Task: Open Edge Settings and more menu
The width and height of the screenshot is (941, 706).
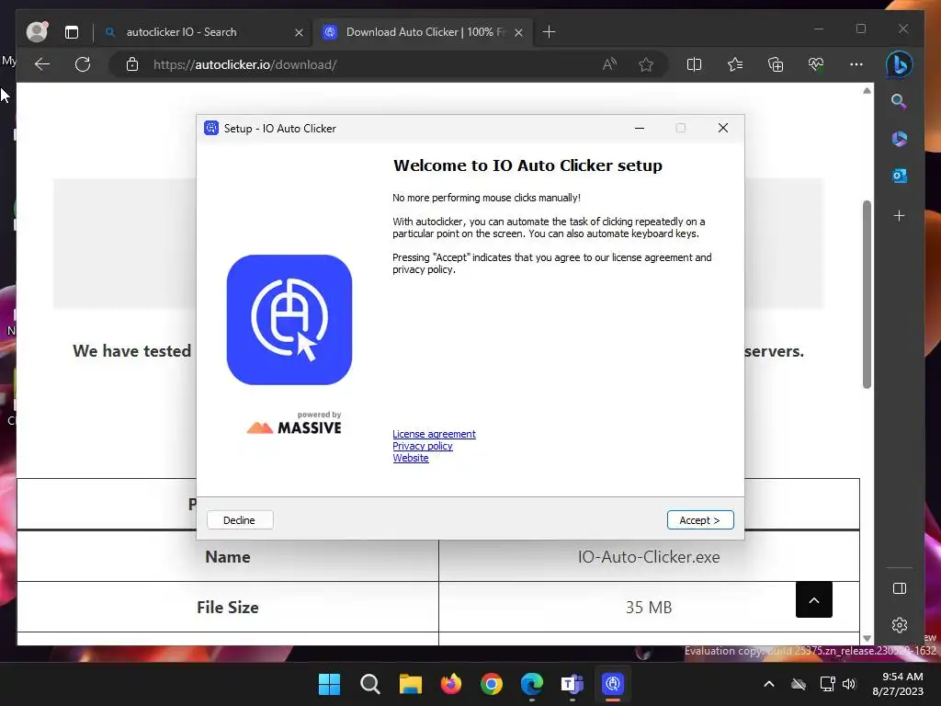Action: pos(856,64)
